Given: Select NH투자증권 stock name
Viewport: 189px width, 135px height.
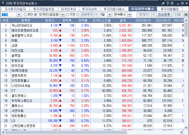Looking at the screenshot, I should tap(19, 71).
